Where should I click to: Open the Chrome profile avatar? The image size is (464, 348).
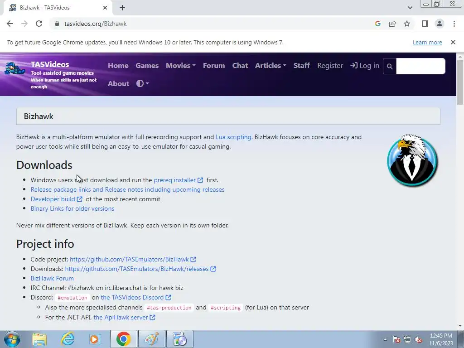click(440, 24)
